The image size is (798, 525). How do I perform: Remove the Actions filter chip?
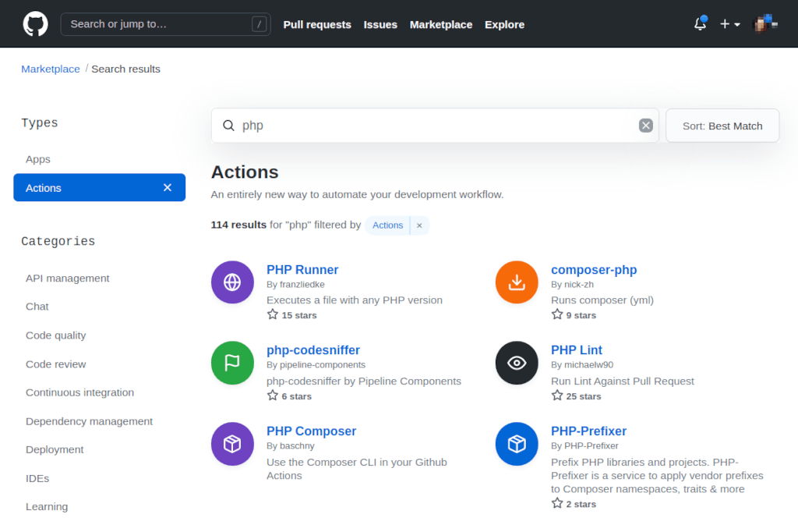pos(419,225)
